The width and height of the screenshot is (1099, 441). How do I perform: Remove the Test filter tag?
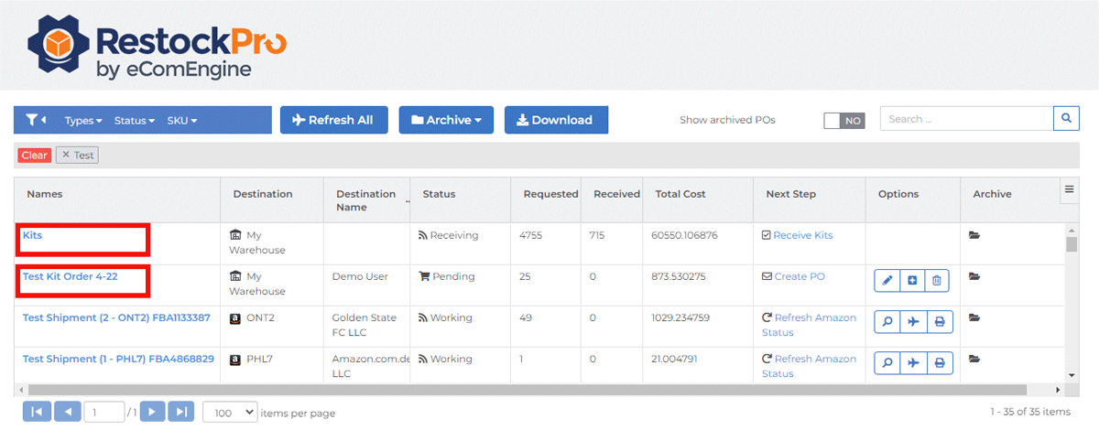(x=66, y=156)
